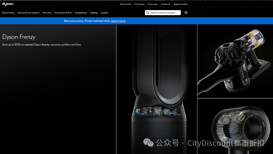Click the Dyson Frenzy heading
The width and height of the screenshot is (273, 154).
[19, 37]
